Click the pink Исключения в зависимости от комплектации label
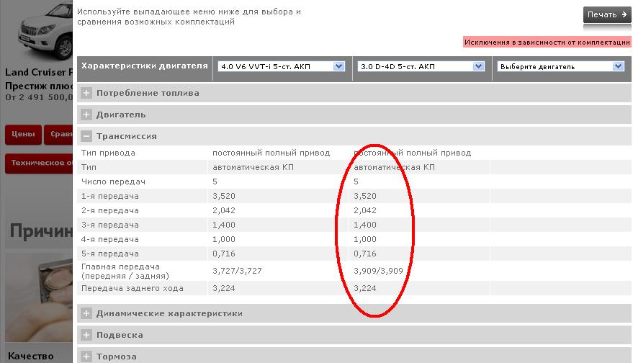Screen dimensions: 633x363 pos(547,42)
